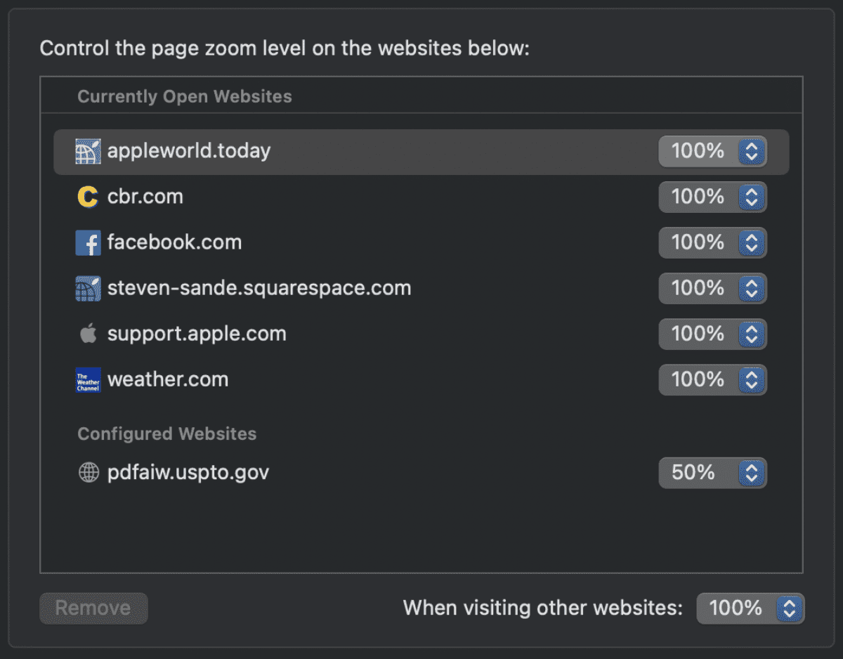This screenshot has width=843, height=659.
Task: Open zoom dropdown for appleworld.today
Action: point(712,152)
